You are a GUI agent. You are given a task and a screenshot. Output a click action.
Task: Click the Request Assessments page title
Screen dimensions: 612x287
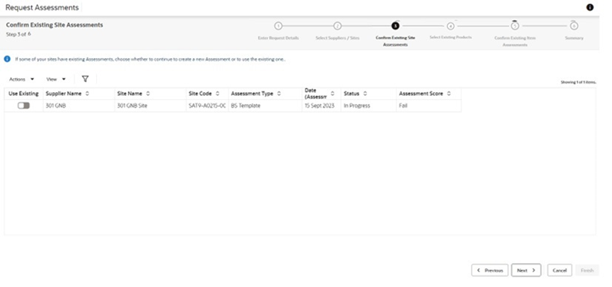(42, 8)
